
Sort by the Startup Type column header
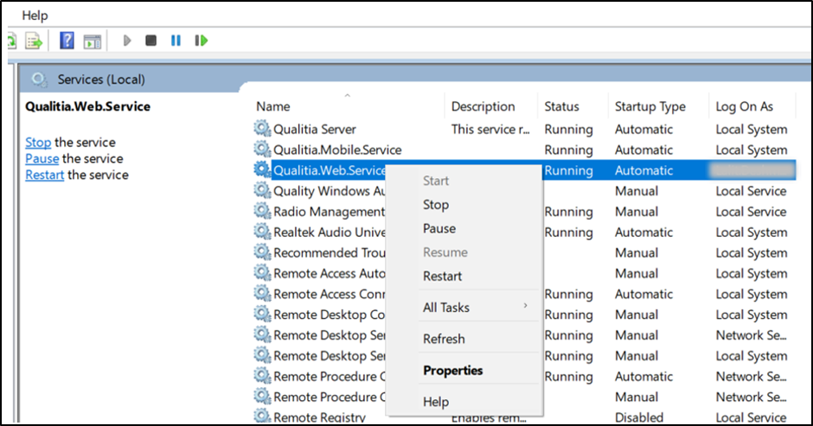(x=650, y=107)
